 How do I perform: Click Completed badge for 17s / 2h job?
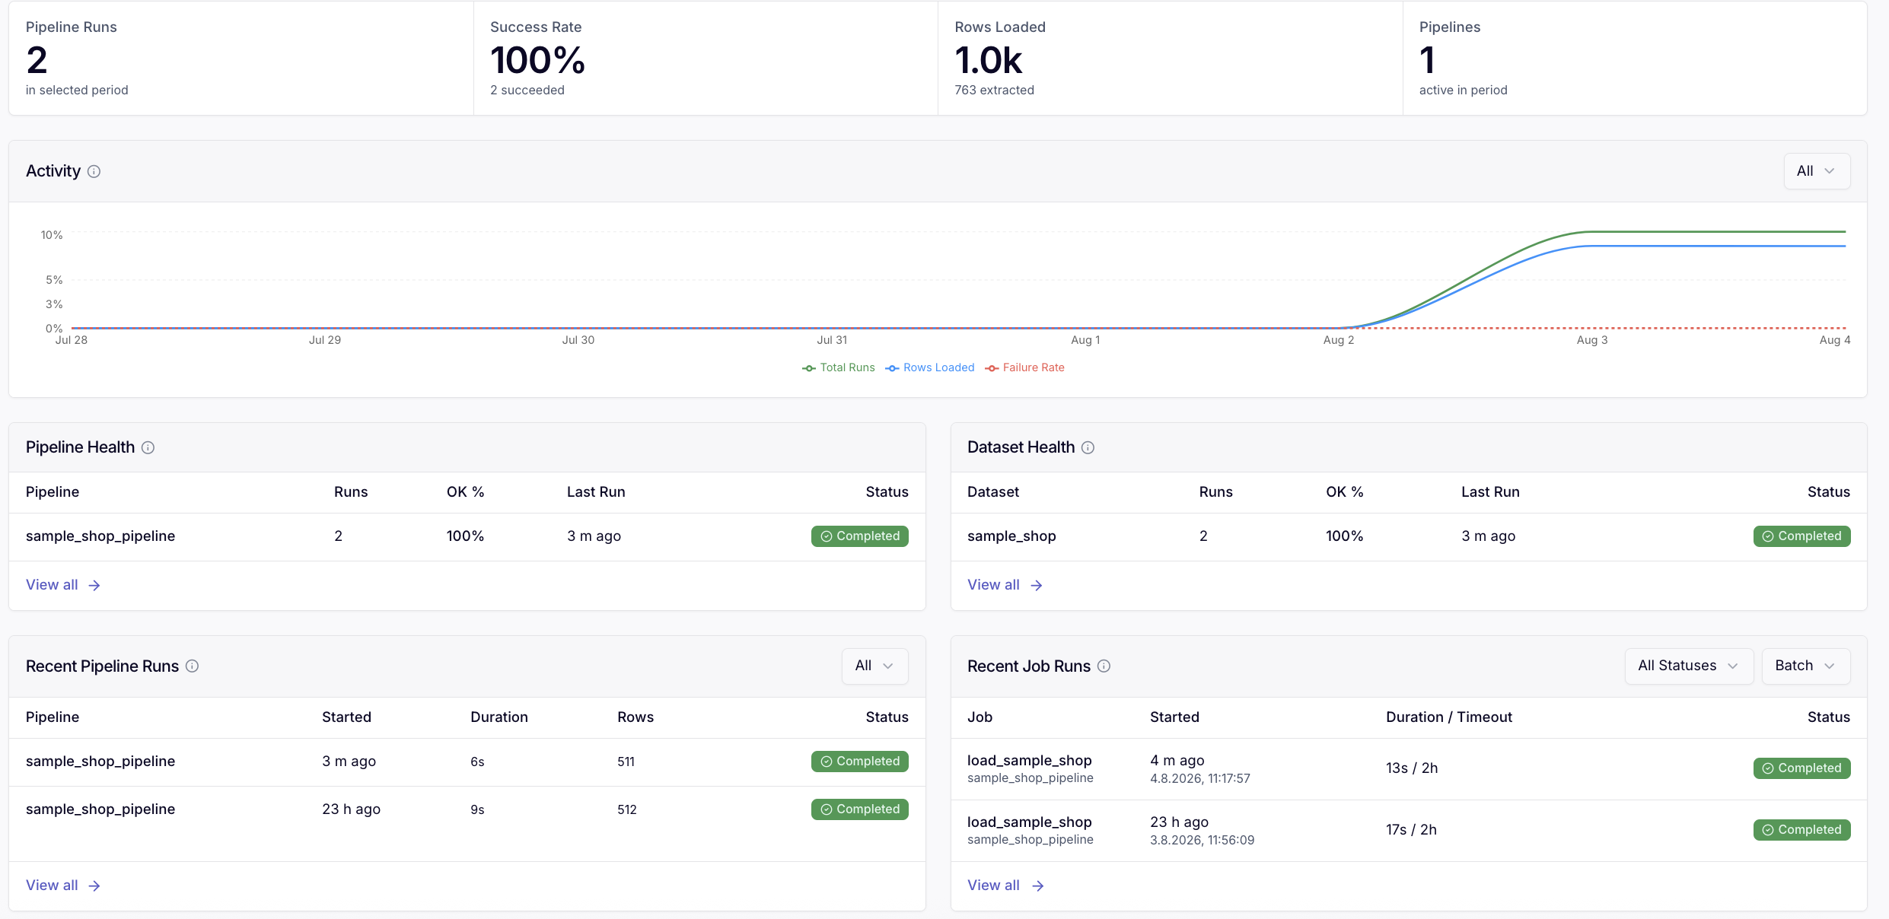click(1801, 830)
